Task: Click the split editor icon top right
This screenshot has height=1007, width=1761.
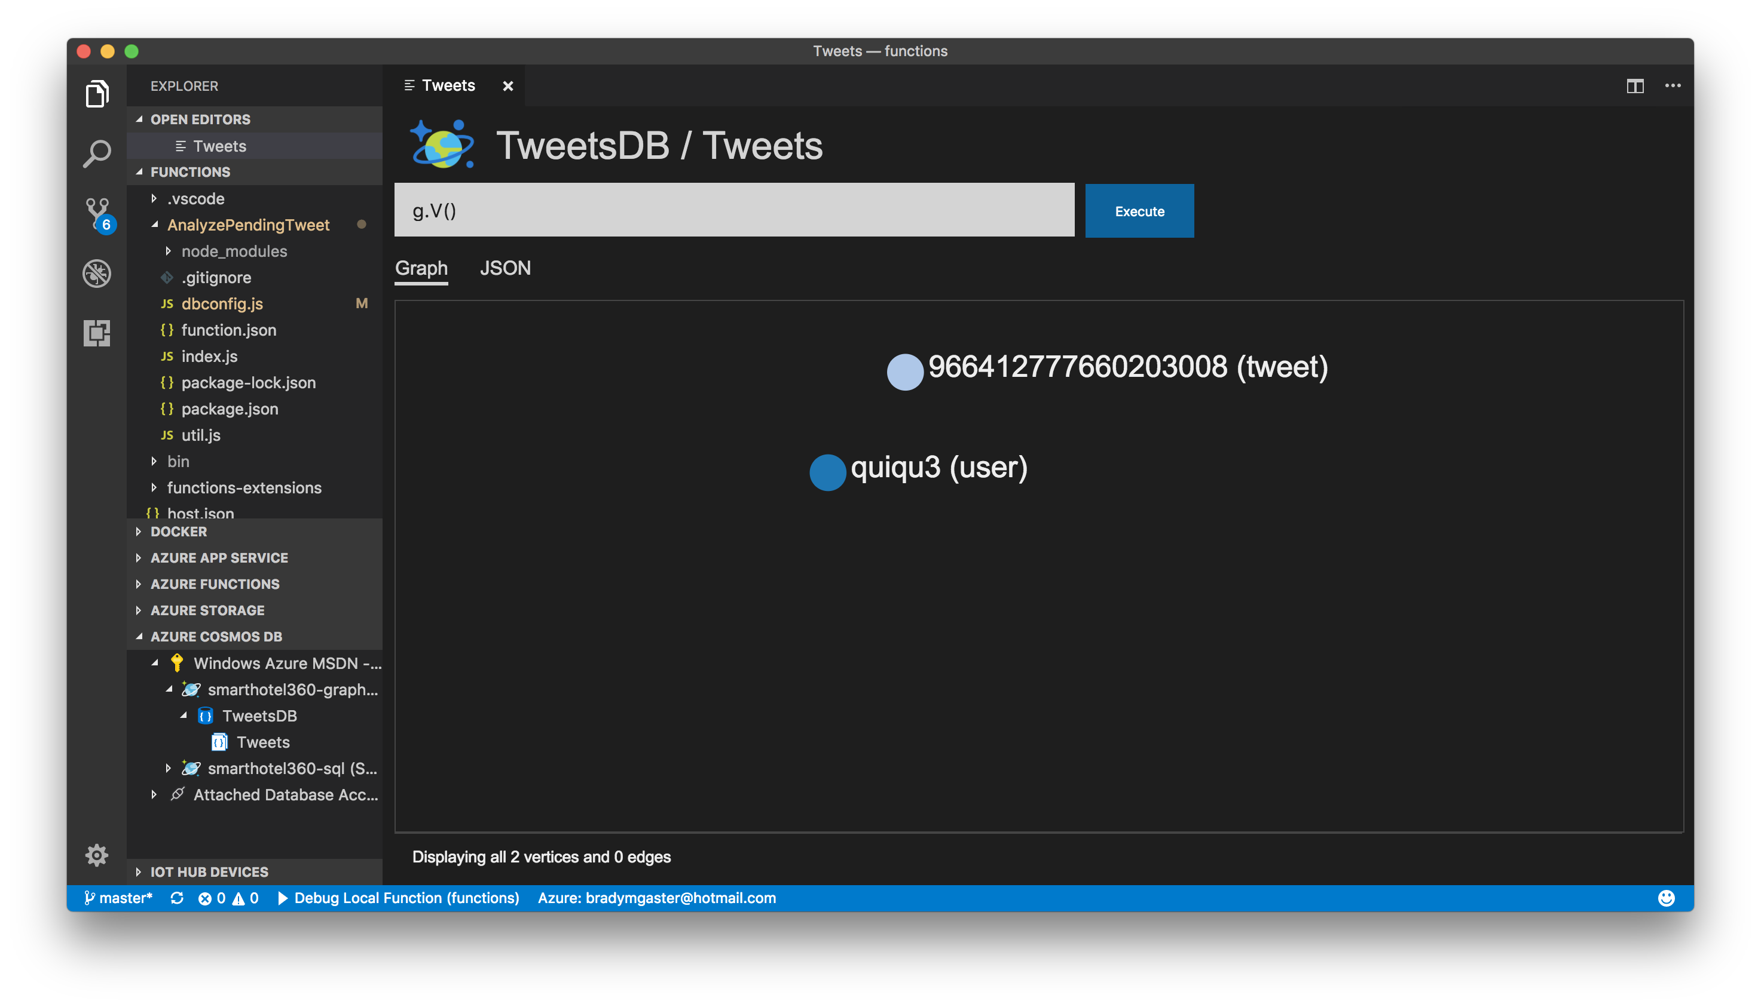Action: pyautogui.click(x=1635, y=85)
